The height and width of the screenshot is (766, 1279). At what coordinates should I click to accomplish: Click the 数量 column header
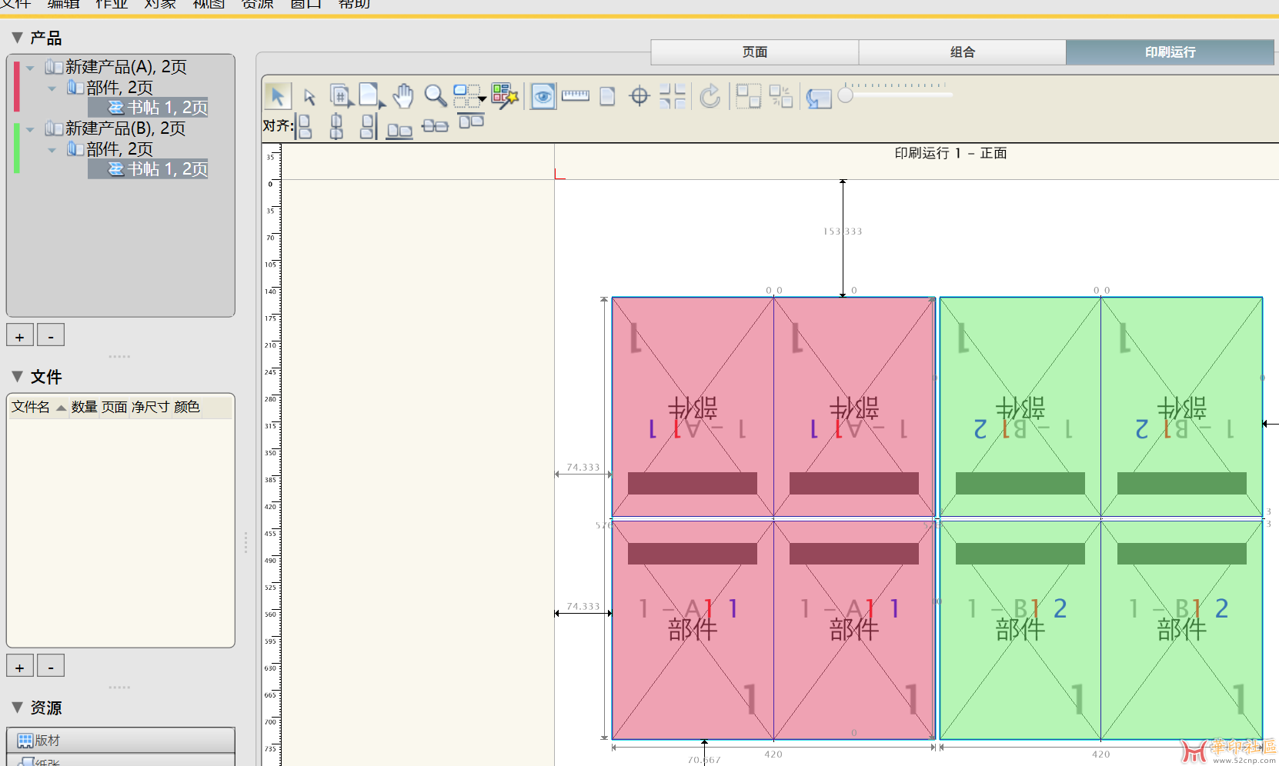tap(85, 407)
